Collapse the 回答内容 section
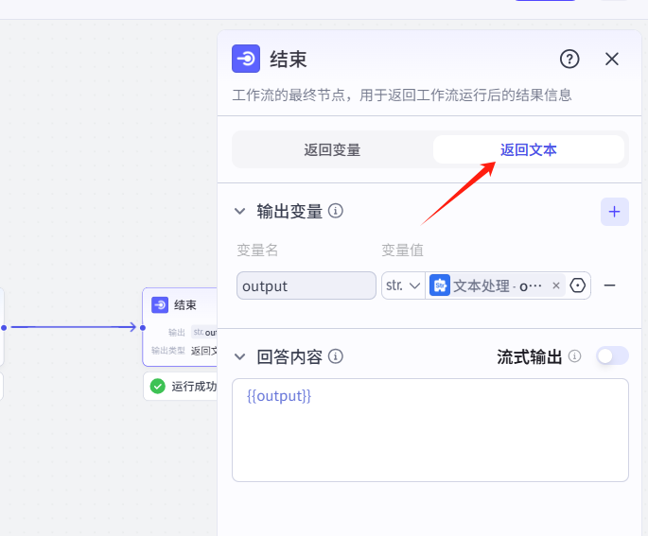Image resolution: width=648 pixels, height=536 pixels. coord(240,357)
